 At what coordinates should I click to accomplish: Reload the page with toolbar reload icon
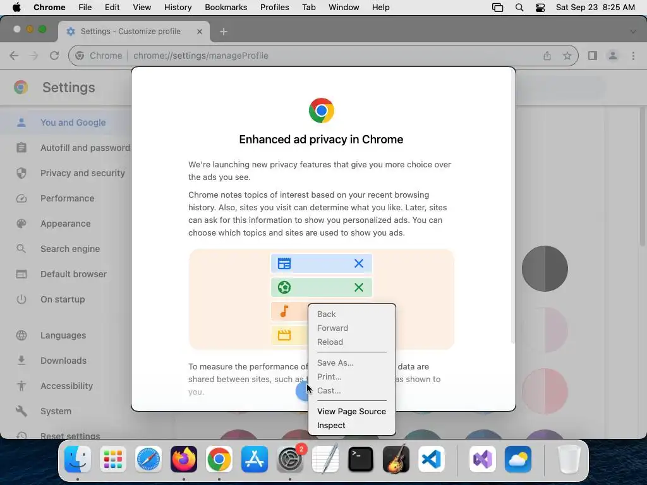click(54, 56)
